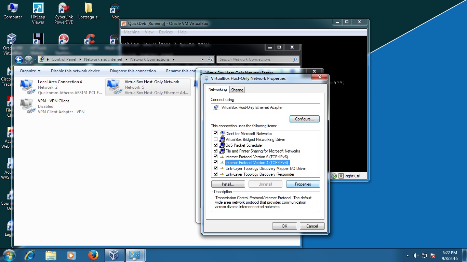Click the search magnifier in Network Connections

pyautogui.click(x=295, y=59)
